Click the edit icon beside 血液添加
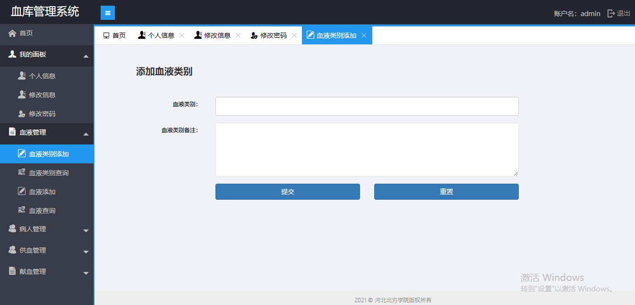The width and height of the screenshot is (635, 305). 22,191
